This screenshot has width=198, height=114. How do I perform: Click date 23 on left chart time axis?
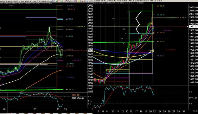coord(65,109)
